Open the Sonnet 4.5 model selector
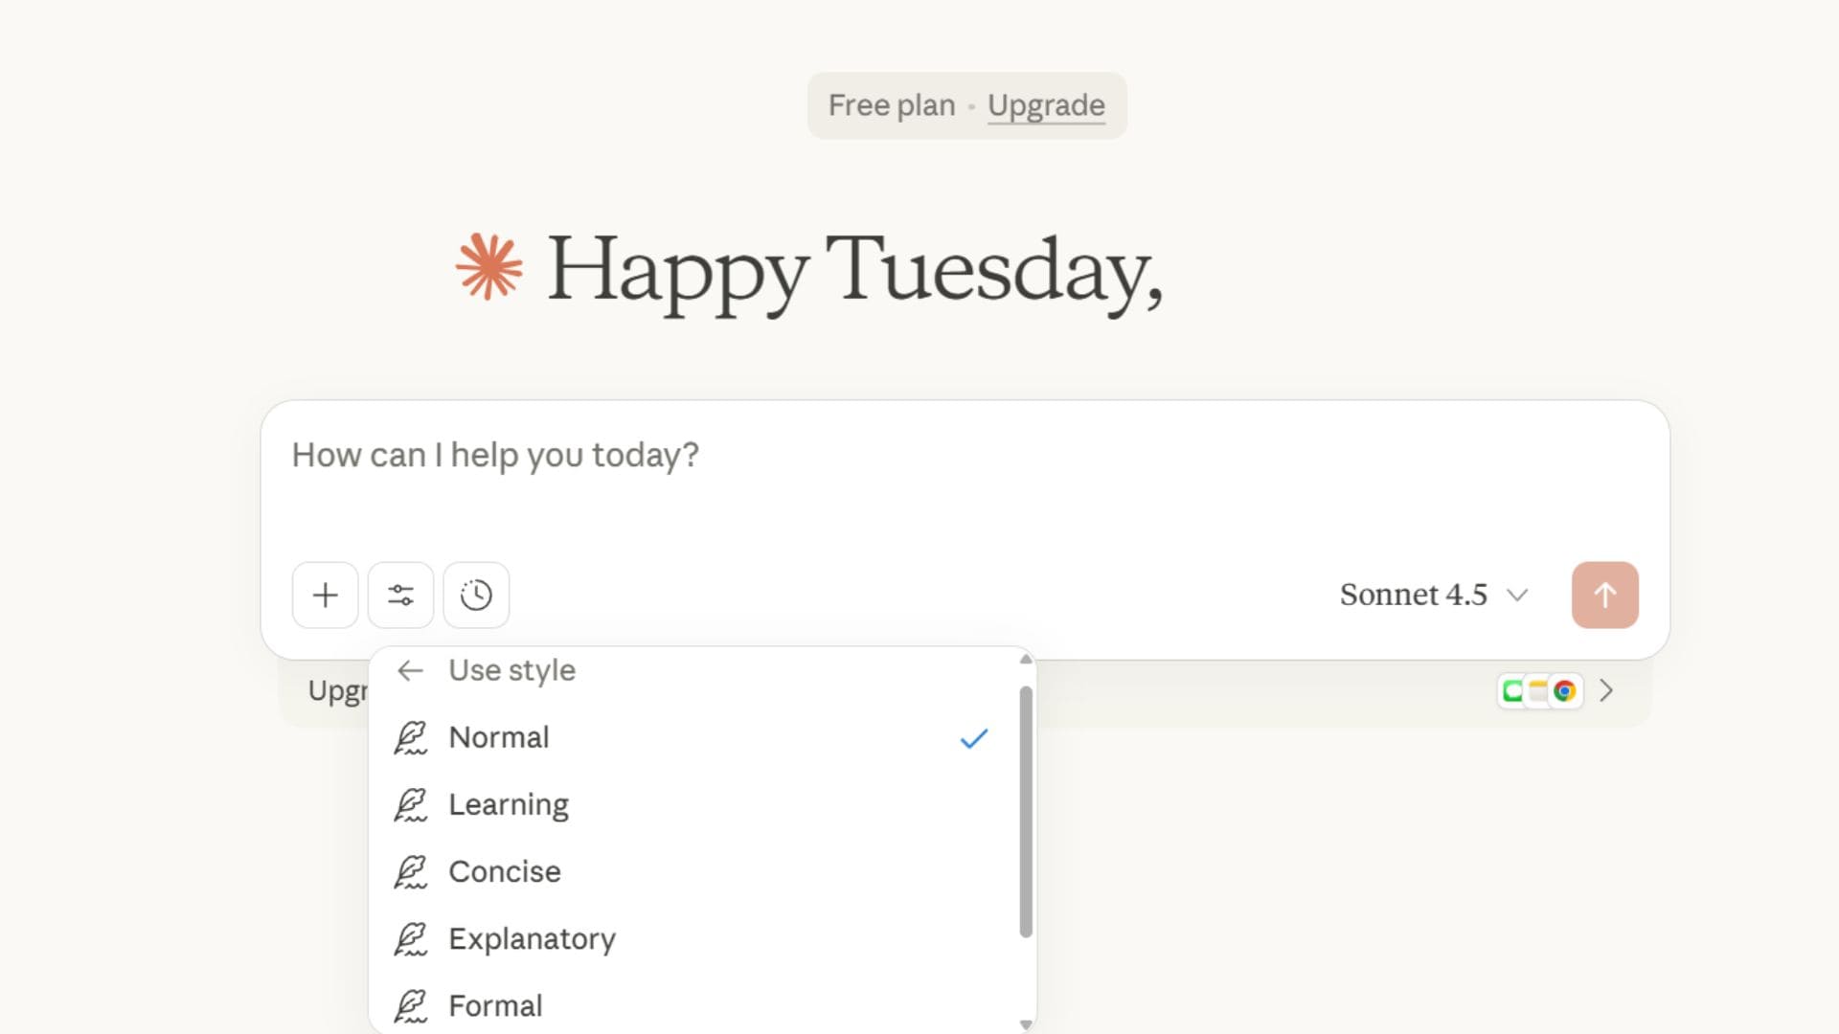 1433,595
